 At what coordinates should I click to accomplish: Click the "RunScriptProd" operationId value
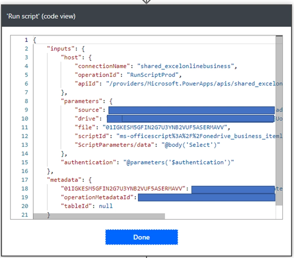point(150,75)
